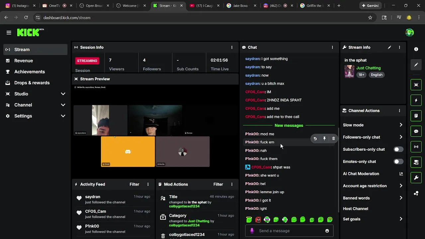Reload the page
This screenshot has height=239, width=425.
[x=26, y=18]
